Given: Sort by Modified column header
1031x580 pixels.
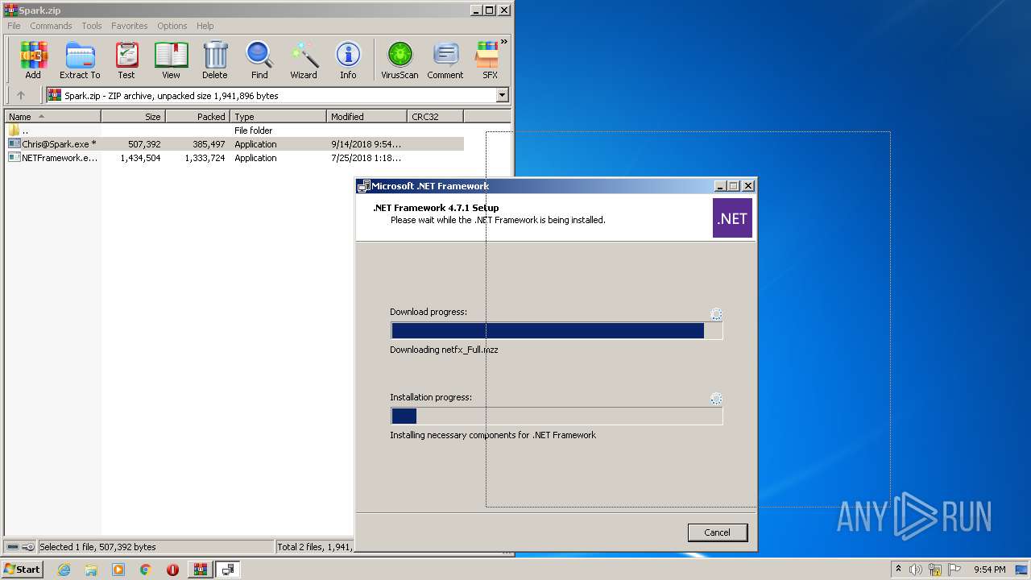Looking at the screenshot, I should [367, 117].
